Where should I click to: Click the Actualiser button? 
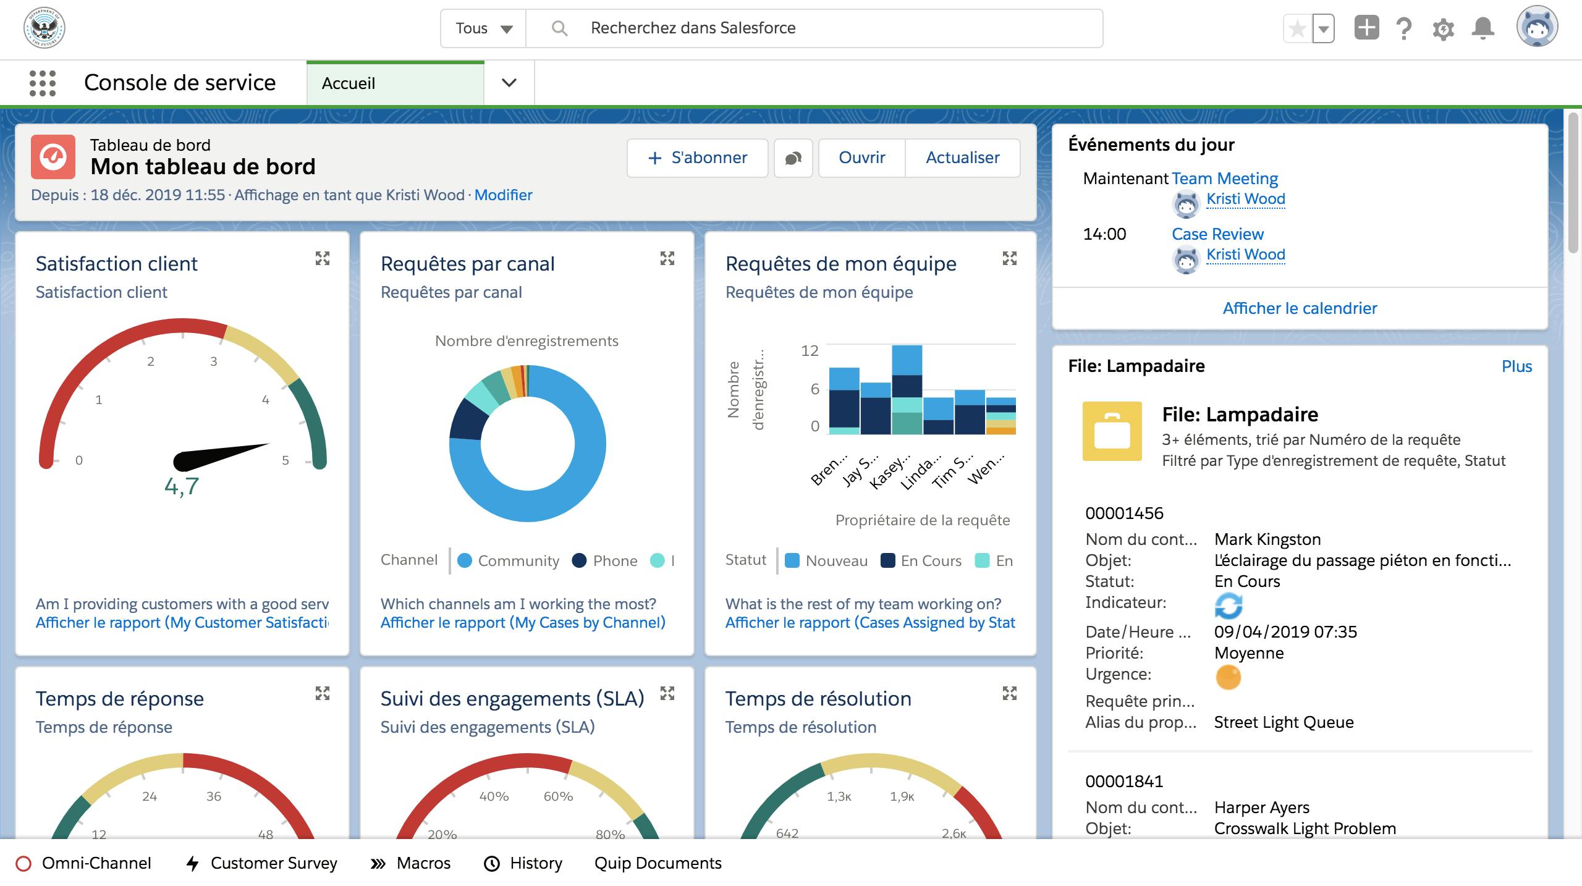(963, 158)
